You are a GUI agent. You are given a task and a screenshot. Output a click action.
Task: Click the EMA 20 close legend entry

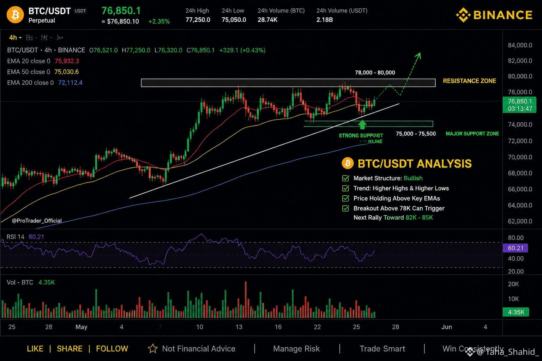tap(43, 61)
